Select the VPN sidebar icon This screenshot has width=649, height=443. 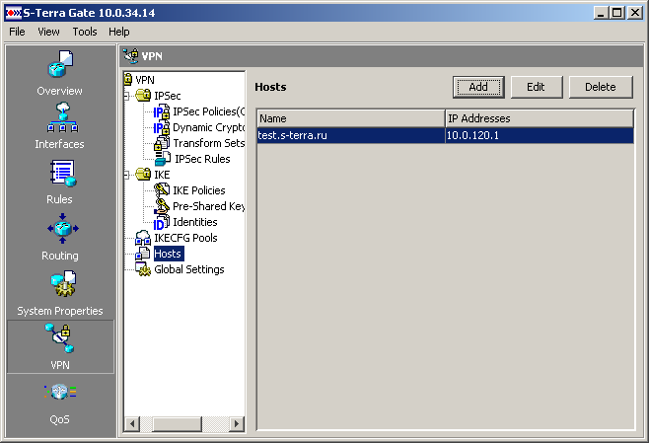coord(60,338)
